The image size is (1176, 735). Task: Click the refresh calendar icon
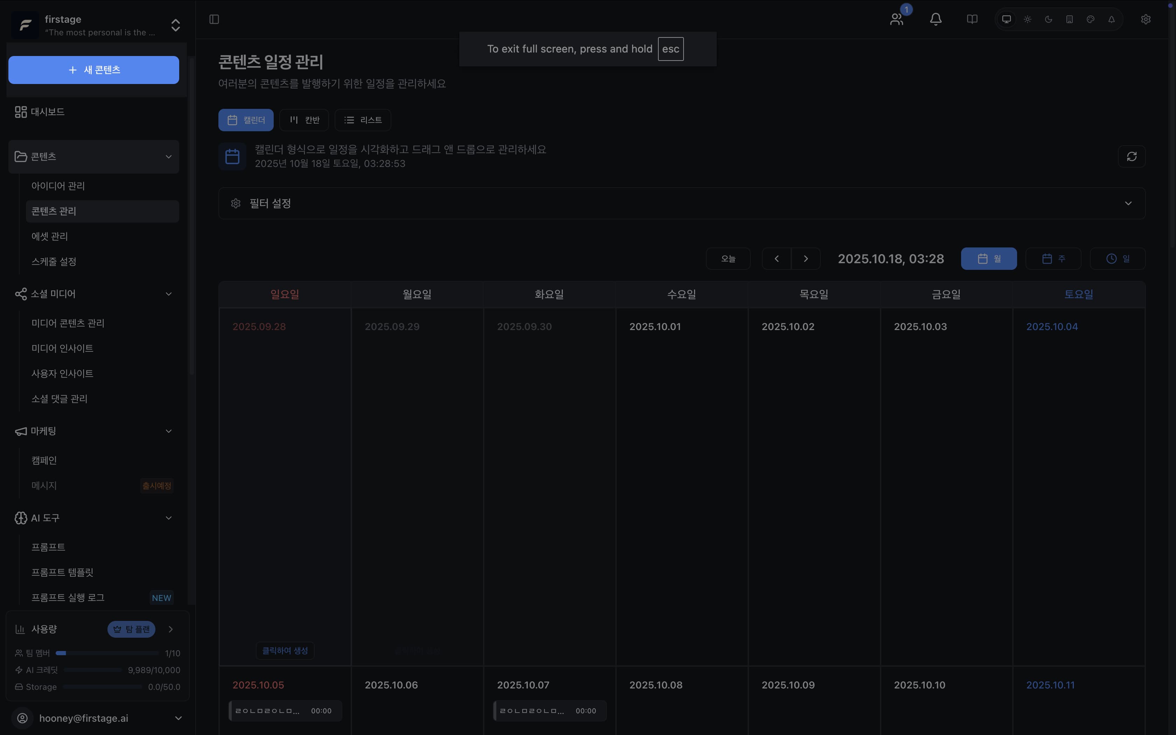(1131, 156)
